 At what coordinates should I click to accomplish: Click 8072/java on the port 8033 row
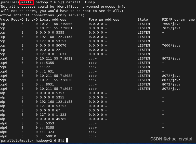pyautogui.click(x=171, y=59)
